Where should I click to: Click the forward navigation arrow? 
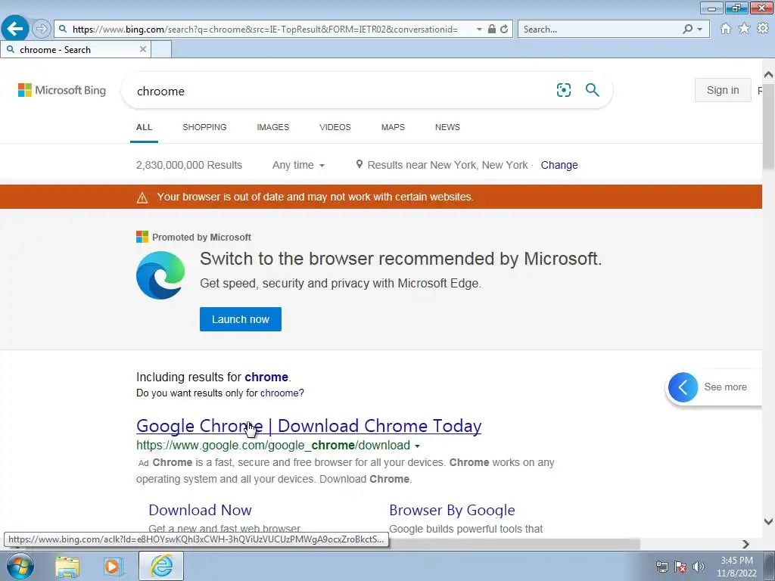click(x=42, y=30)
